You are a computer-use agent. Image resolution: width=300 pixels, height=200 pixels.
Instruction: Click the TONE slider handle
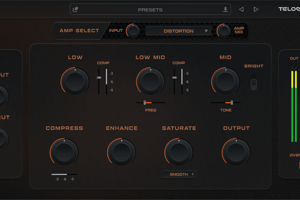pyautogui.click(x=232, y=102)
